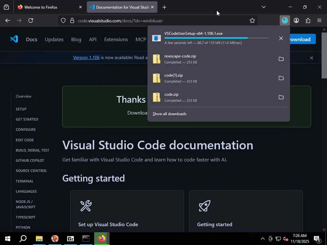Select the Documentation for Visual Studio tab

122,7
